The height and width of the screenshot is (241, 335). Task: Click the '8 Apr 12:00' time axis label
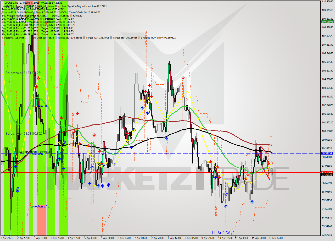click(174, 238)
